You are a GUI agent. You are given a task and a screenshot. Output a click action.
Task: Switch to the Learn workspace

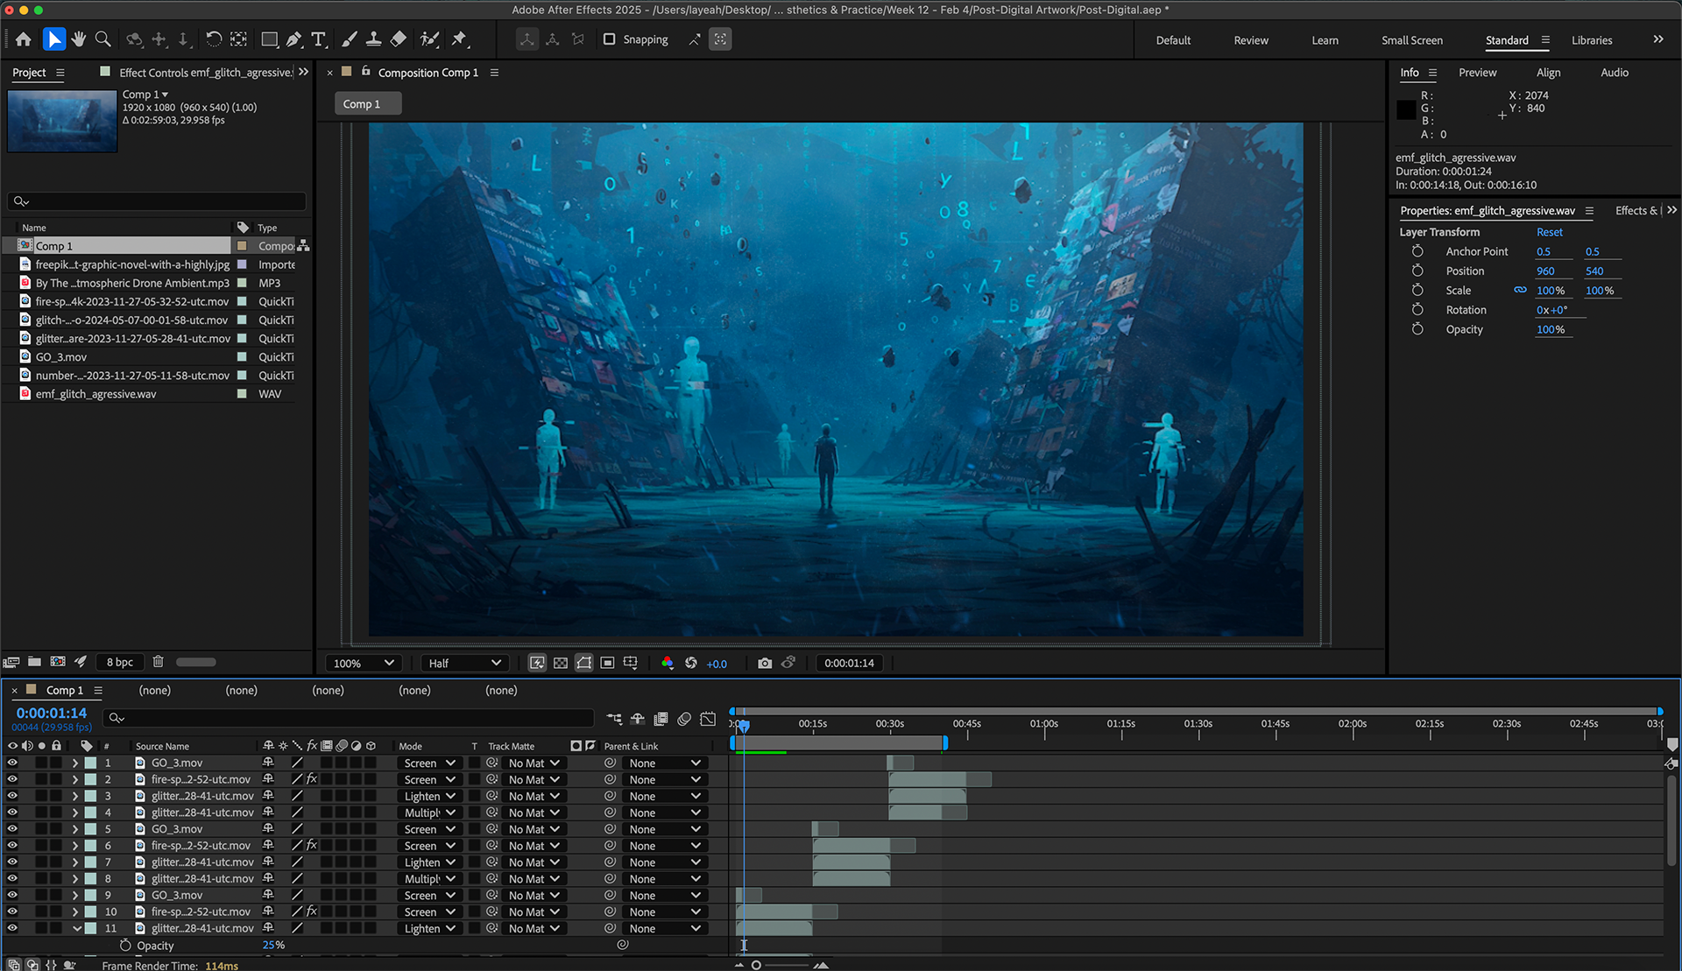[1325, 40]
